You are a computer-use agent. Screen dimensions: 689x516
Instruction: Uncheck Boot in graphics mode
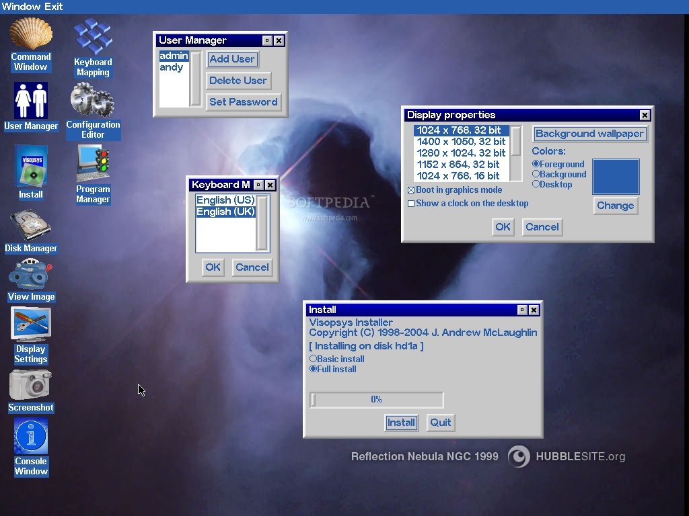point(411,189)
